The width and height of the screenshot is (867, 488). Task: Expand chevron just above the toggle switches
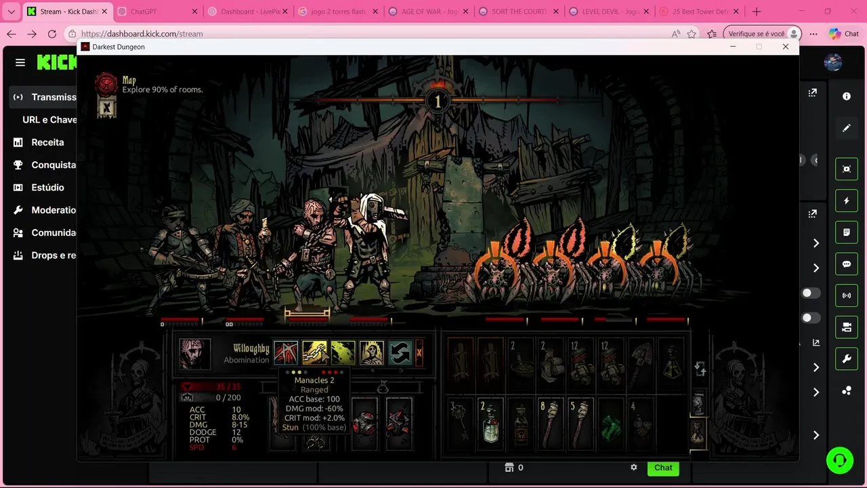816,268
